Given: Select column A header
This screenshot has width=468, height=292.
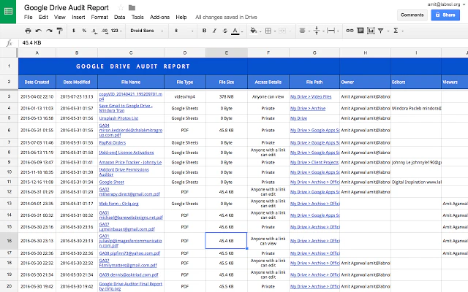Looking at the screenshot, I should [x=37, y=53].
